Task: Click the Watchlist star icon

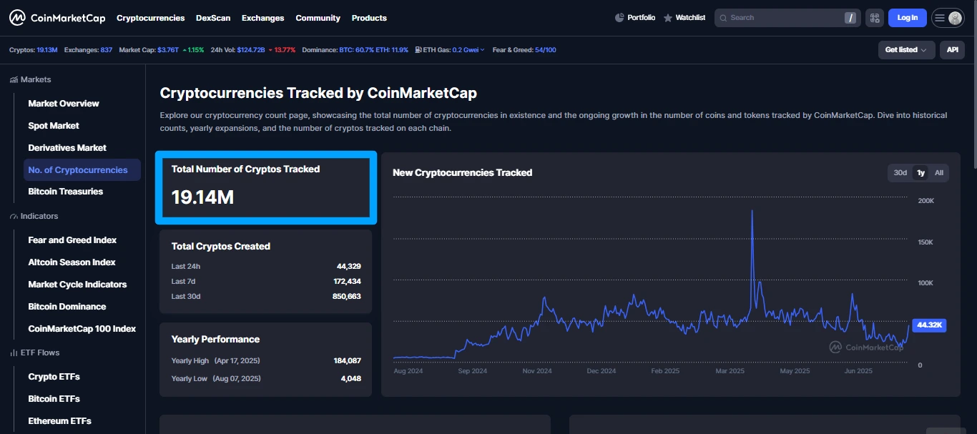Action: [666, 17]
